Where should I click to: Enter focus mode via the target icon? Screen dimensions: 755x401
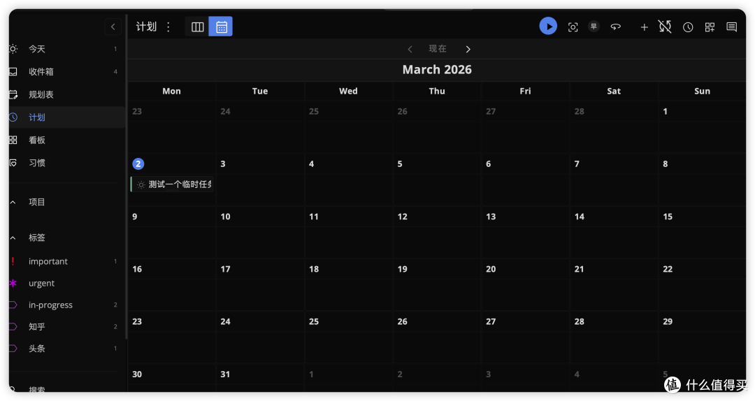point(573,27)
